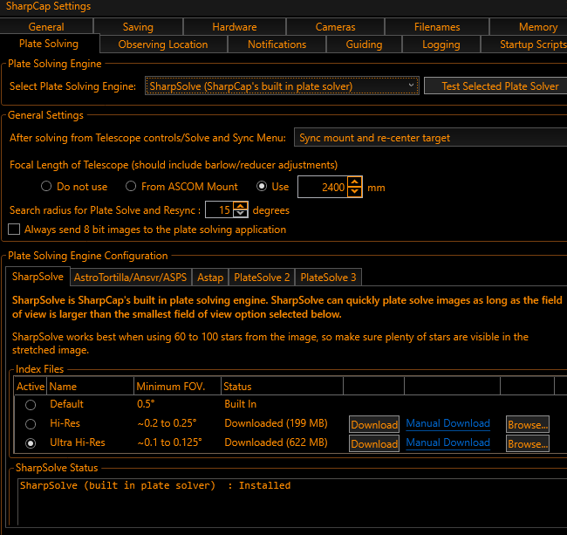Open Manual Download link for Ultra Hi-Res
Viewport: 567px width, 535px height.
tap(447, 442)
